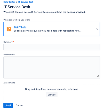Click the 'Drag and drop files' text
This screenshot has width=103, height=111.
click(x=52, y=89)
